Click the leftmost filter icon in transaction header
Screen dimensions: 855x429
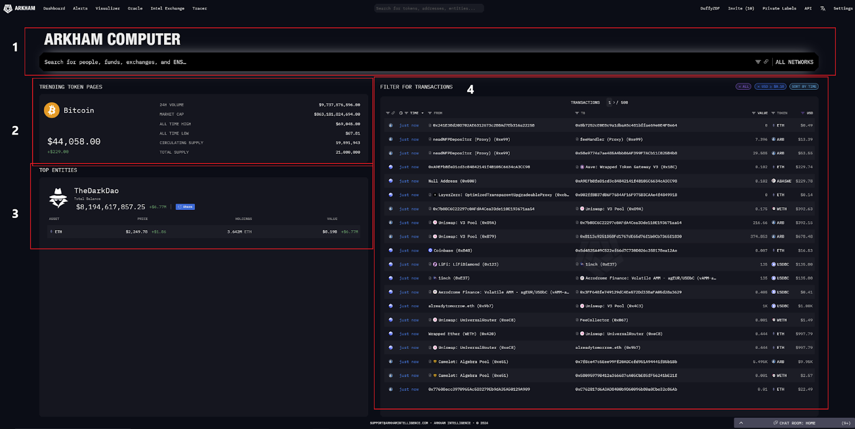(388, 113)
